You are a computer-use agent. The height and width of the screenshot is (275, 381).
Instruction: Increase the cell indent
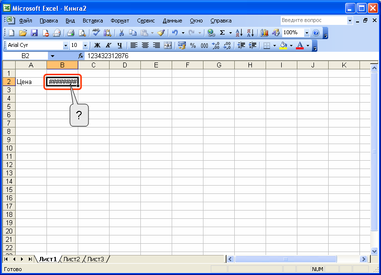click(252, 45)
